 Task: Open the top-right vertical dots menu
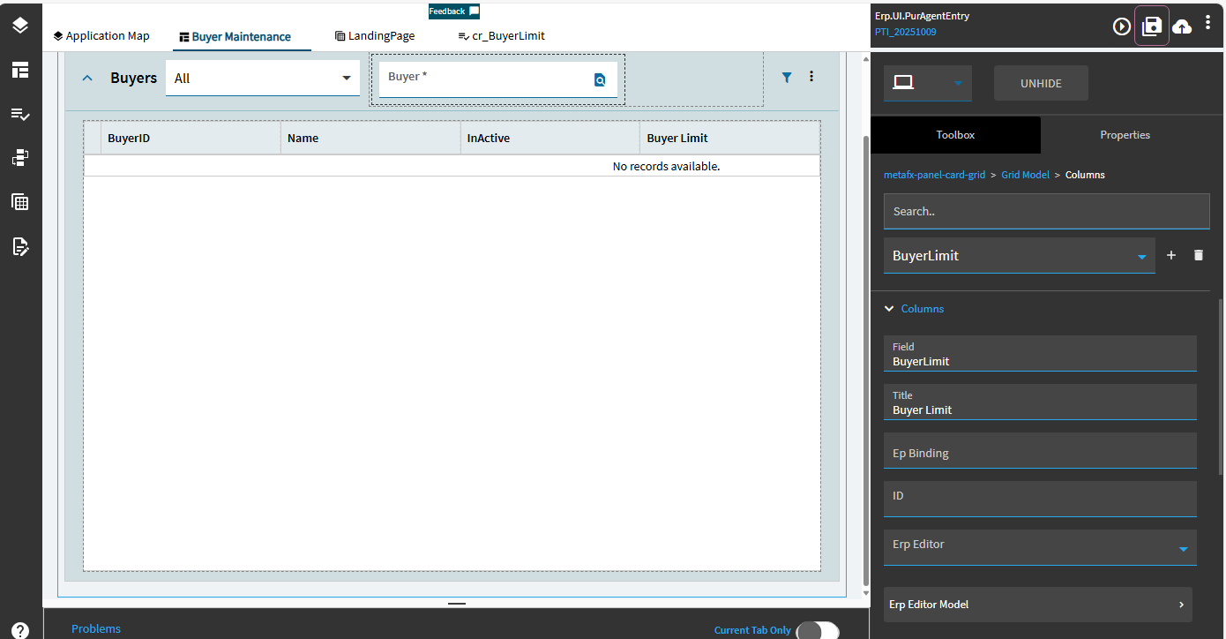(x=1208, y=23)
